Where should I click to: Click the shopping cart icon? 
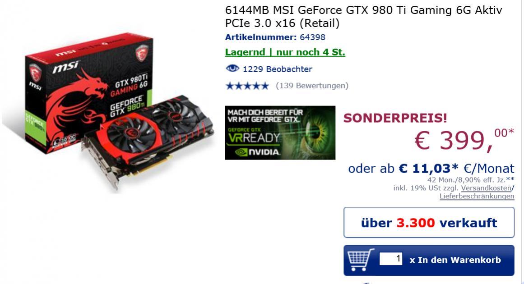click(360, 260)
